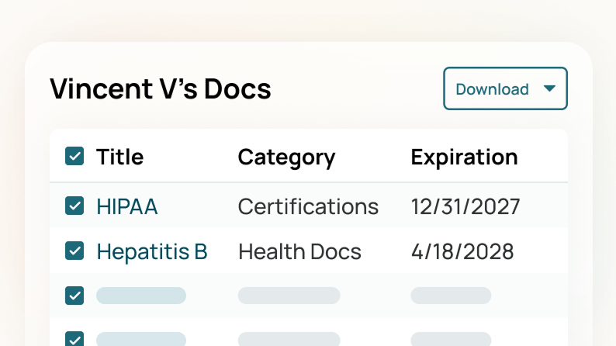Uncheck the HIPAA row checkbox

click(x=74, y=206)
